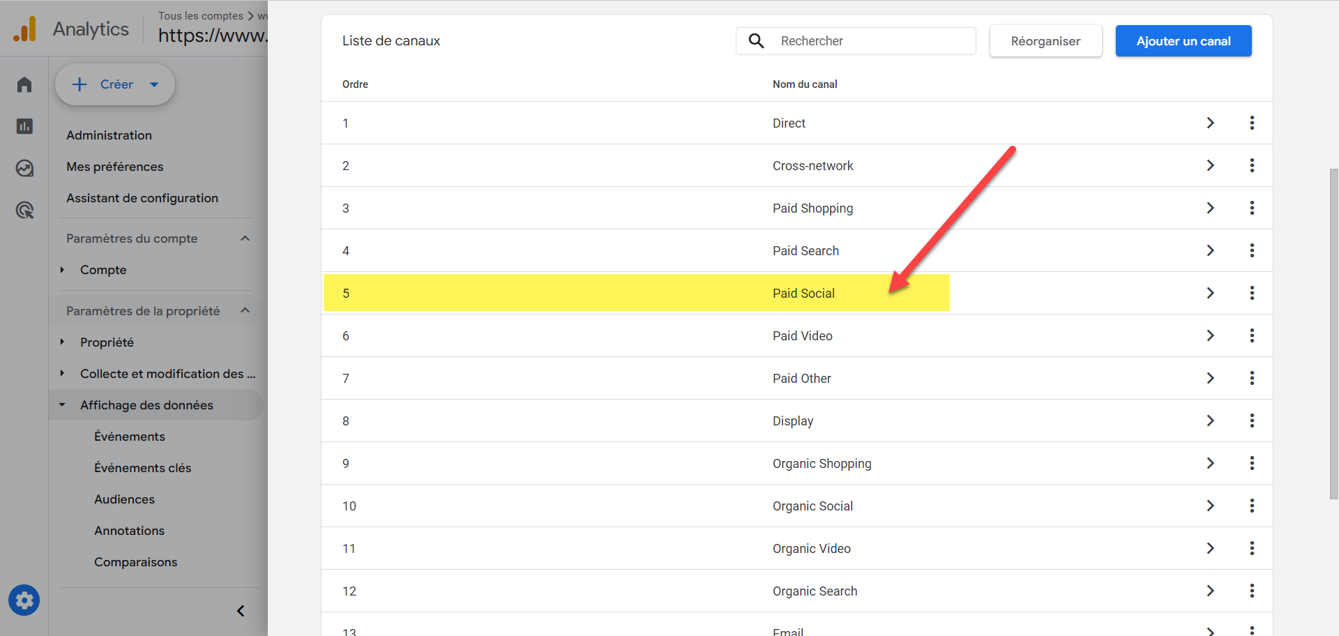Click the Réorganiser button
The image size is (1339, 636).
coord(1045,41)
